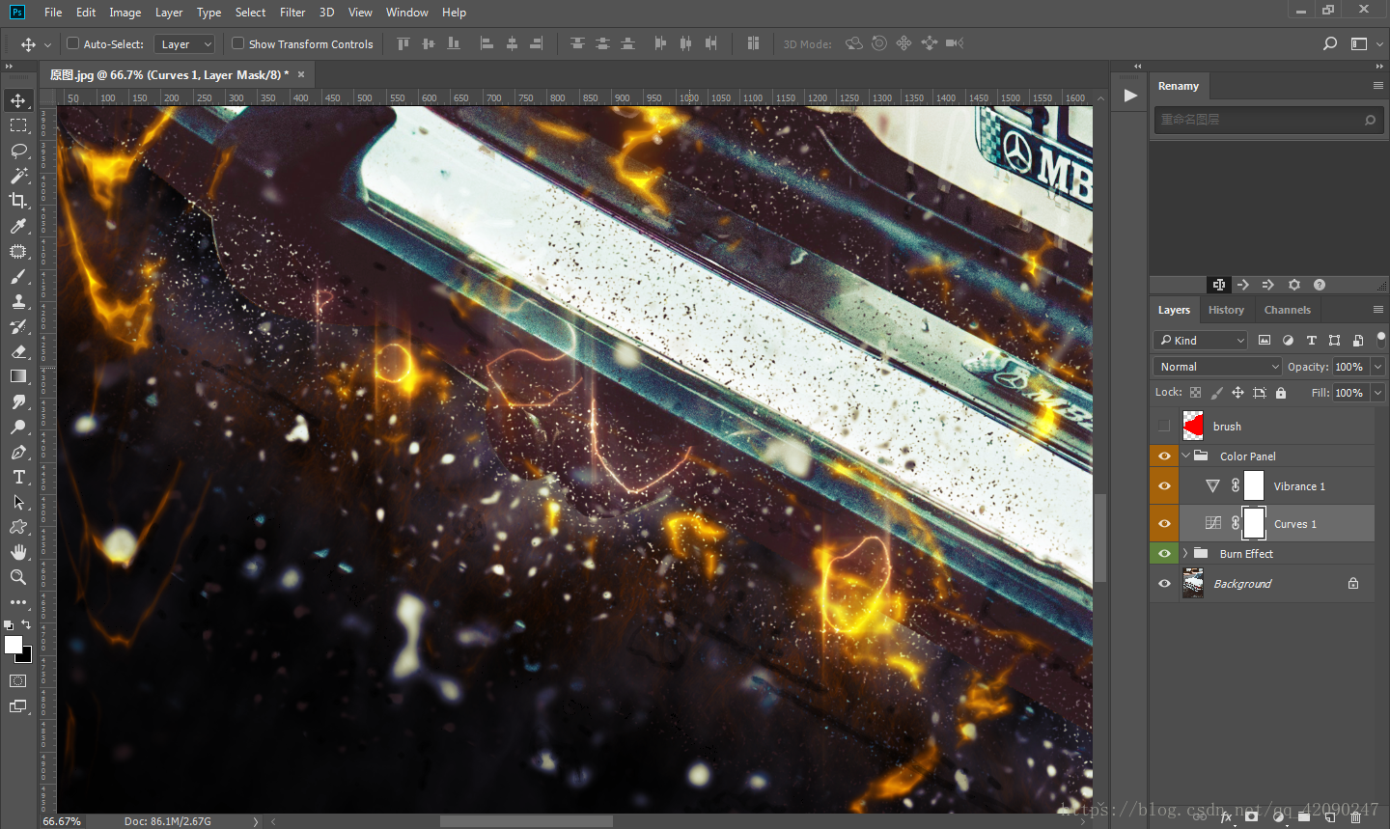Select the Lasso tool

pyautogui.click(x=18, y=151)
